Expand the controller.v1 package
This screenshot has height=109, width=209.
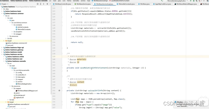(14, 75)
